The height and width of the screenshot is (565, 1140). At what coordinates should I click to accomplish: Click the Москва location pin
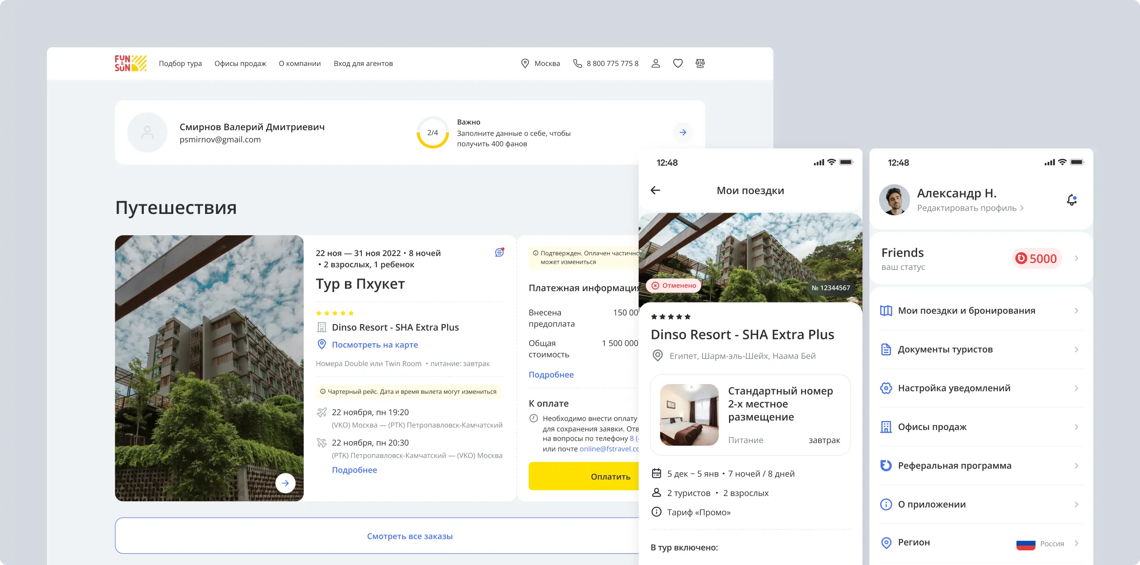point(525,63)
